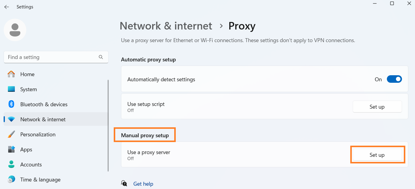Maximize the Settings window
The width and height of the screenshot is (415, 189).
click(392, 4)
